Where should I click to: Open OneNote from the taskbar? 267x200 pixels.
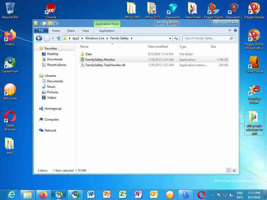pos(138,195)
